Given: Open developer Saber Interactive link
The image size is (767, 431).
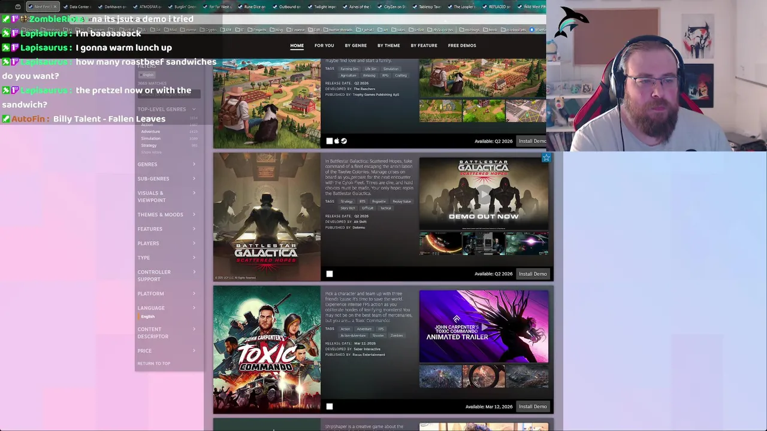Looking at the screenshot, I should 367,349.
